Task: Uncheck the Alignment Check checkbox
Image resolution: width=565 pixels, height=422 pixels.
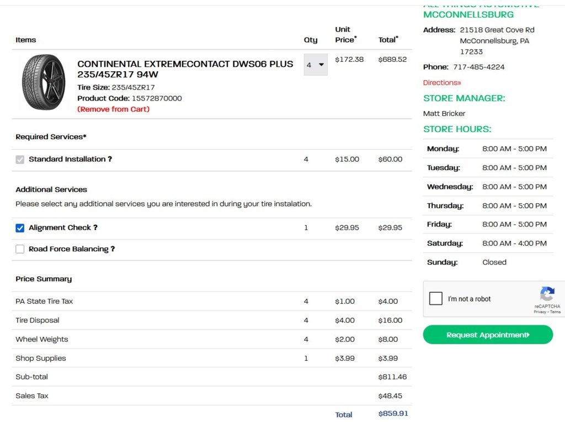Action: pos(20,228)
